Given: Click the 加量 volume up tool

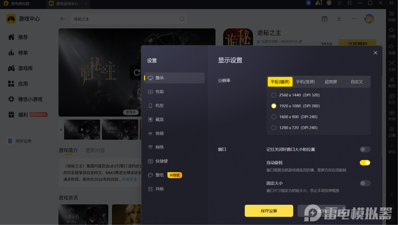Looking at the screenshot, I should pos(392,33).
